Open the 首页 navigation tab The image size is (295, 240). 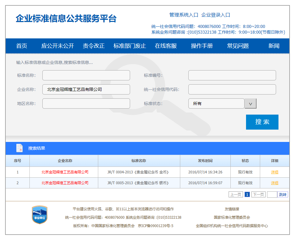coord(22,46)
